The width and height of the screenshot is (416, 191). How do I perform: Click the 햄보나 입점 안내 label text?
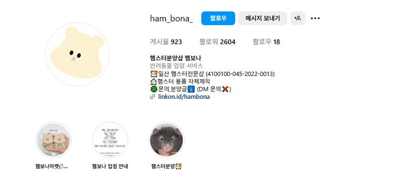[x=110, y=166]
